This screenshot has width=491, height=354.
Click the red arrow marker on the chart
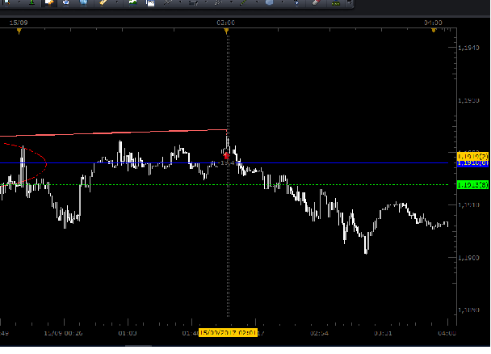(x=226, y=155)
